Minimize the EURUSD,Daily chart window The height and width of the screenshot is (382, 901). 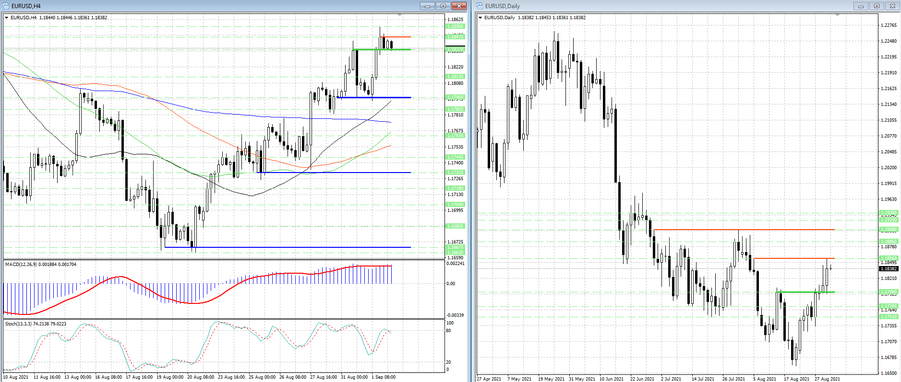(861, 6)
